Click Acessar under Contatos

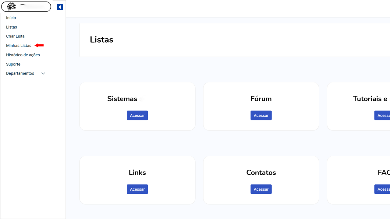click(261, 189)
